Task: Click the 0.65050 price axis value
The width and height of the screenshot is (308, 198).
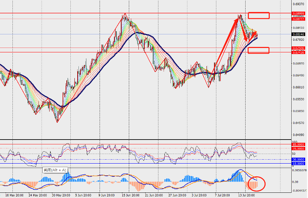Action: (298, 111)
